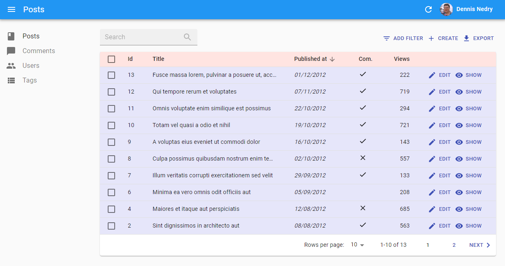Click the eye show icon for post 10
The image size is (505, 266).
pos(459,125)
